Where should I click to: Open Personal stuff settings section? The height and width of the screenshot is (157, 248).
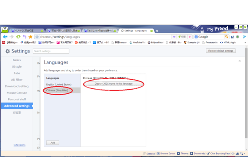pos(17,99)
